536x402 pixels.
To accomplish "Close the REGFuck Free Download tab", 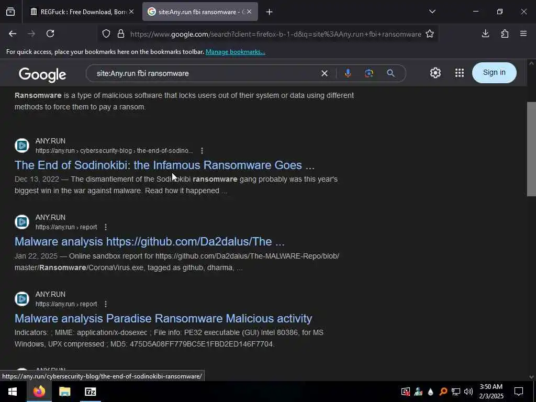I will [131, 12].
